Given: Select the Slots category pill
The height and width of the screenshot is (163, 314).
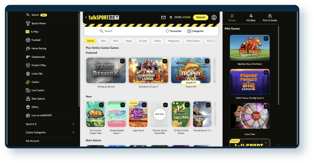Looking at the screenshot, I should [x=116, y=41].
